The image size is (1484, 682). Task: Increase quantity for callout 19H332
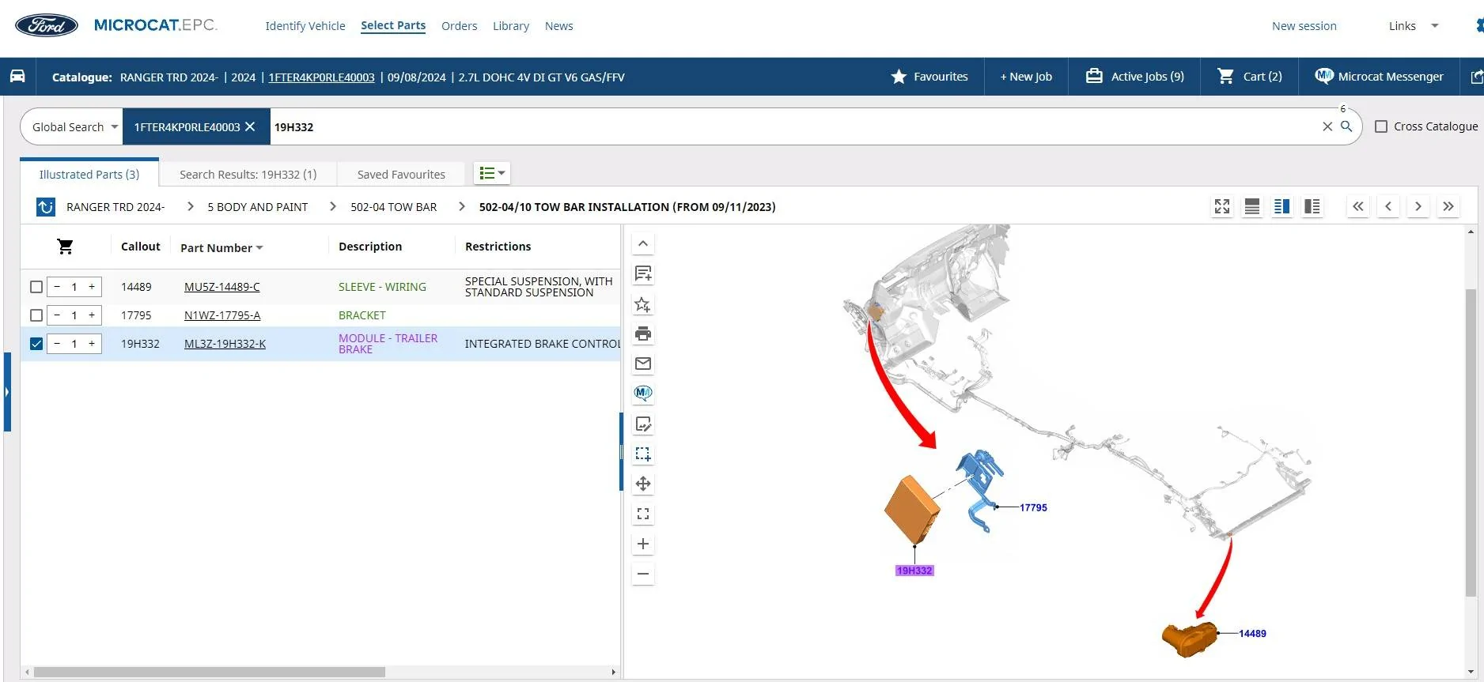click(x=92, y=344)
